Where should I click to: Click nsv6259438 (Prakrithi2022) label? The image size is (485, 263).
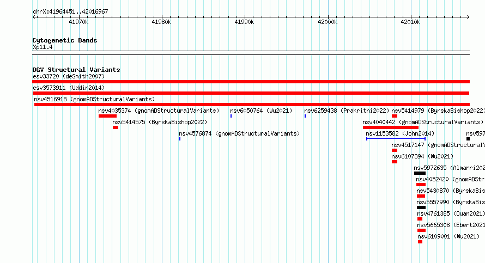pos(347,111)
